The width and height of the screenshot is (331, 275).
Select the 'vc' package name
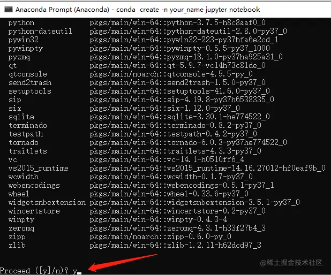click(13, 160)
